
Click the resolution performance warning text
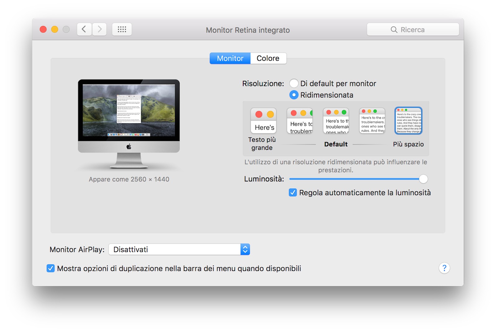point(336,166)
